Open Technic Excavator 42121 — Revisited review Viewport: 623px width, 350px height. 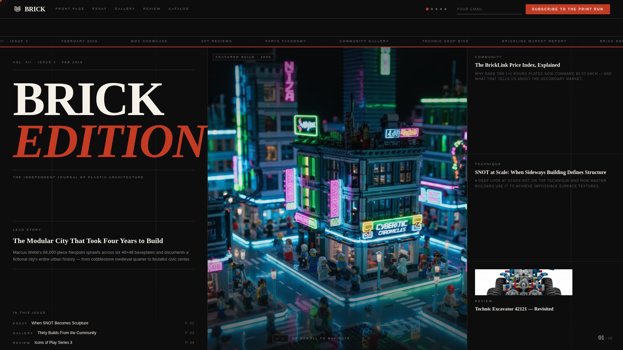[514, 309]
